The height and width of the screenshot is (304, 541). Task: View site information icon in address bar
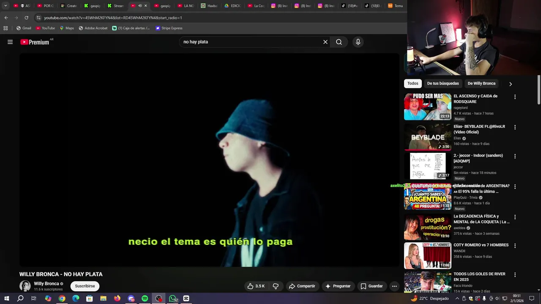click(x=38, y=18)
